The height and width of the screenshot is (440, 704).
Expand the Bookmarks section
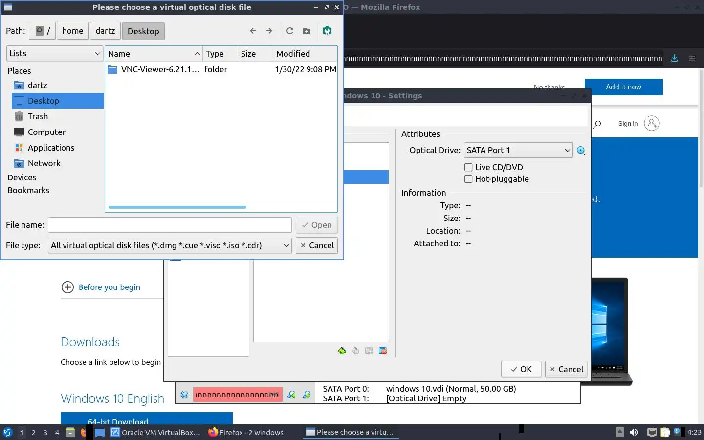click(28, 190)
